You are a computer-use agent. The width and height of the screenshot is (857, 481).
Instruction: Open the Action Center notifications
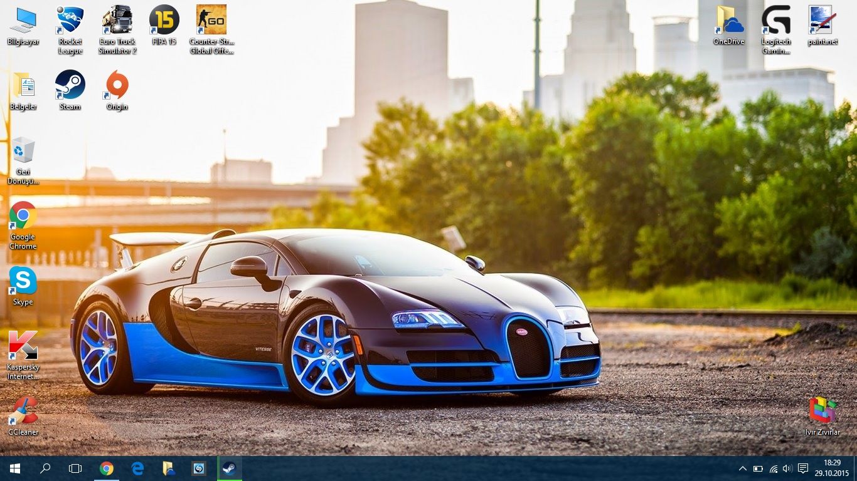pos(802,468)
